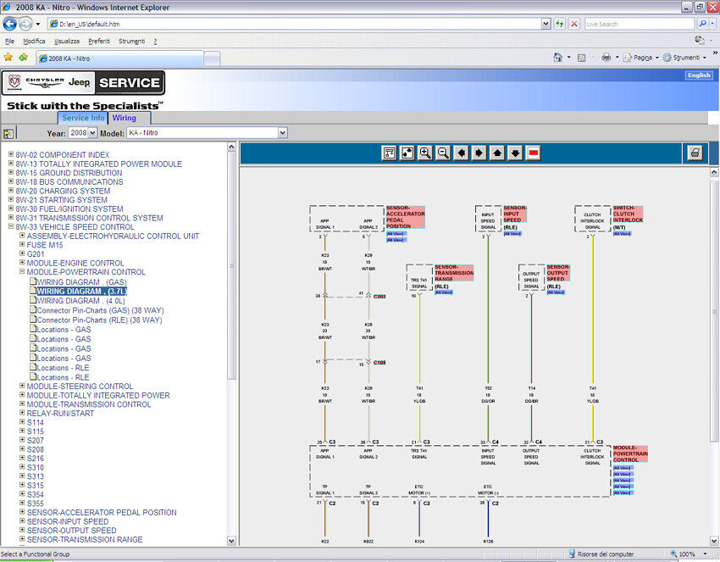Viewport: 720px width, 562px height.
Task: Open the Preferiti menu
Action: pyautogui.click(x=99, y=41)
